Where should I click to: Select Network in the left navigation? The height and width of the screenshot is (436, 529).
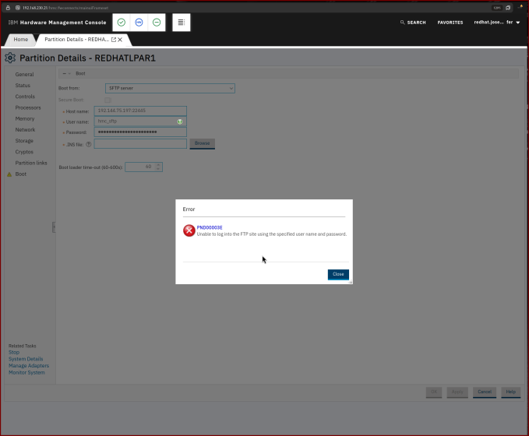[x=25, y=130]
